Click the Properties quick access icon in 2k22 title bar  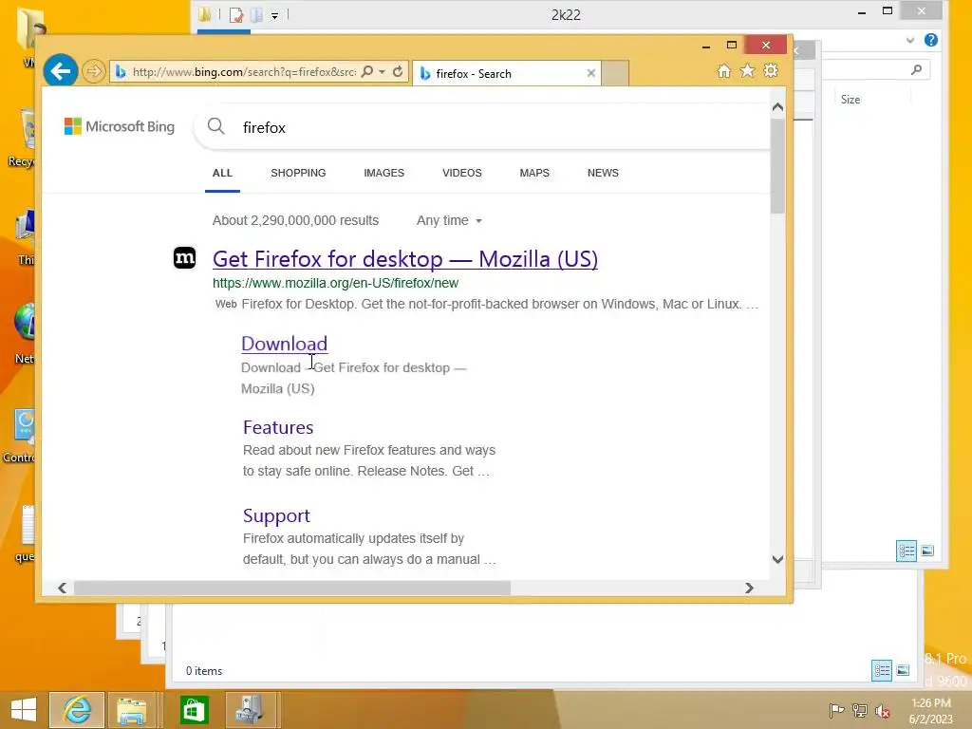tap(236, 14)
